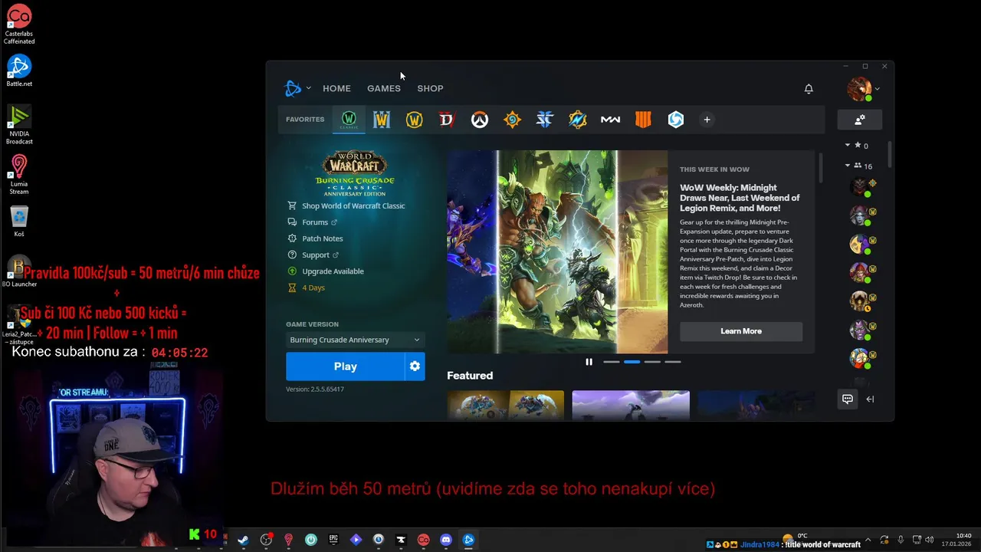Click the WoW Weekly banner image
Screen dimensions: 981x552
pos(557,251)
